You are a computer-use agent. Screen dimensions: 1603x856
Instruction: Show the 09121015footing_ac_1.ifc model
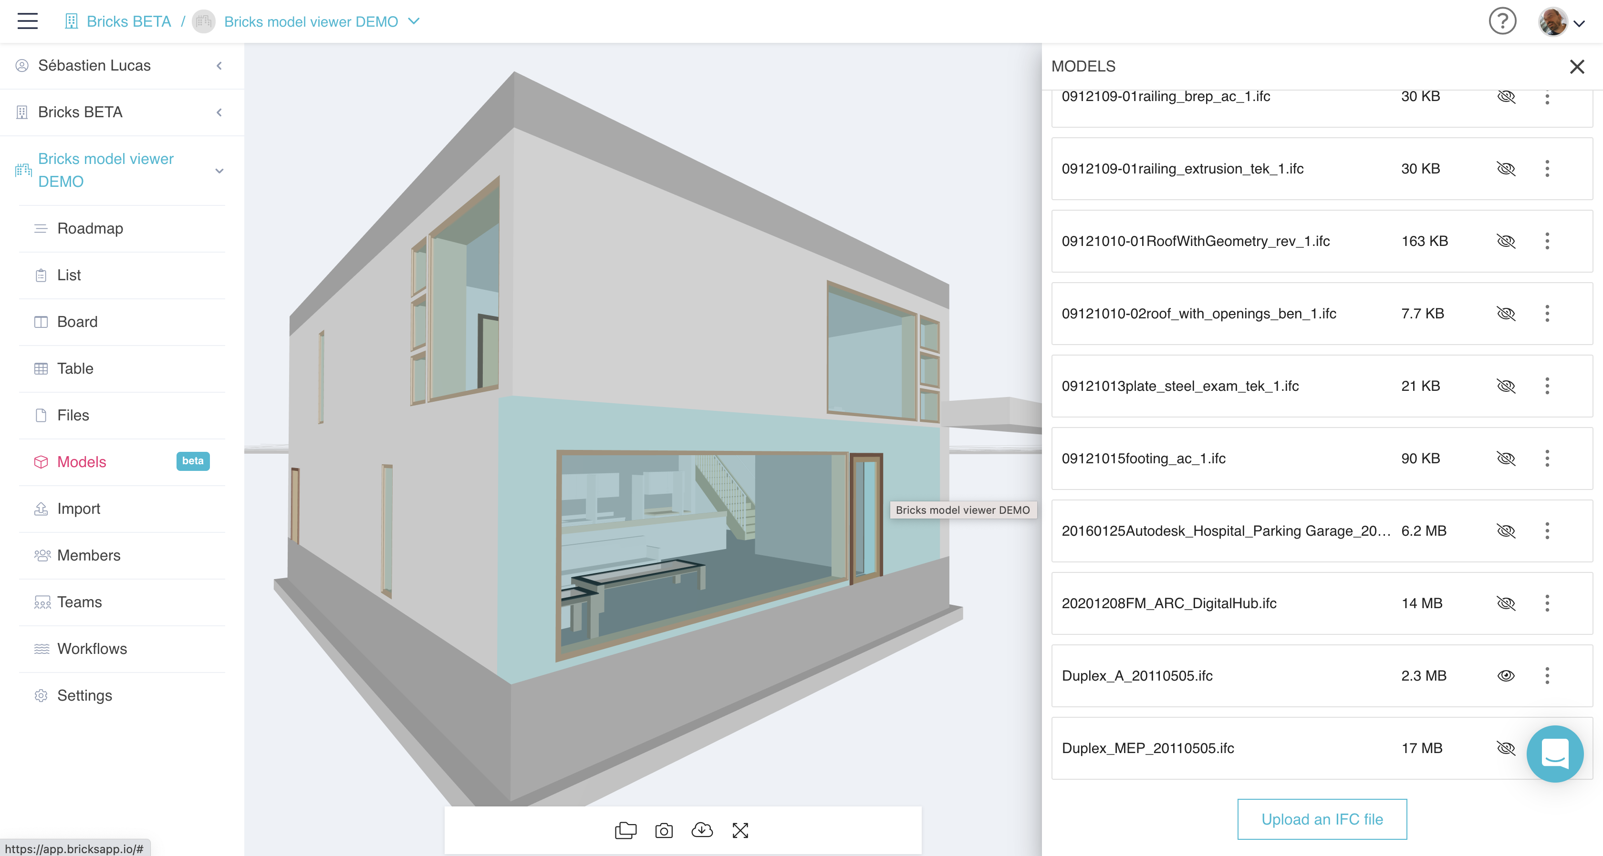1506,458
